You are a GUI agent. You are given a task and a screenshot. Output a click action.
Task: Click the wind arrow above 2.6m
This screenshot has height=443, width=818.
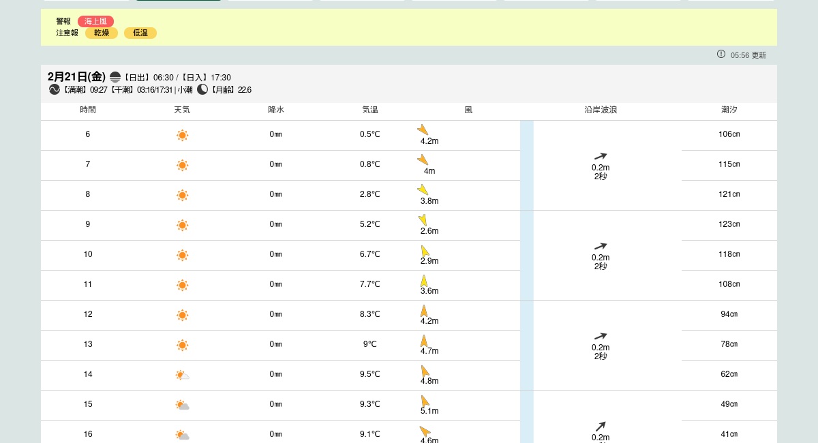pos(423,219)
